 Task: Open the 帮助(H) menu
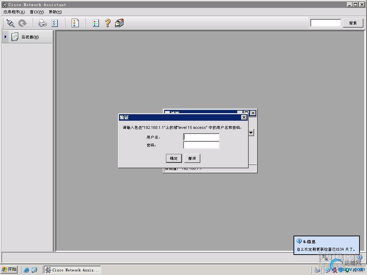point(55,12)
